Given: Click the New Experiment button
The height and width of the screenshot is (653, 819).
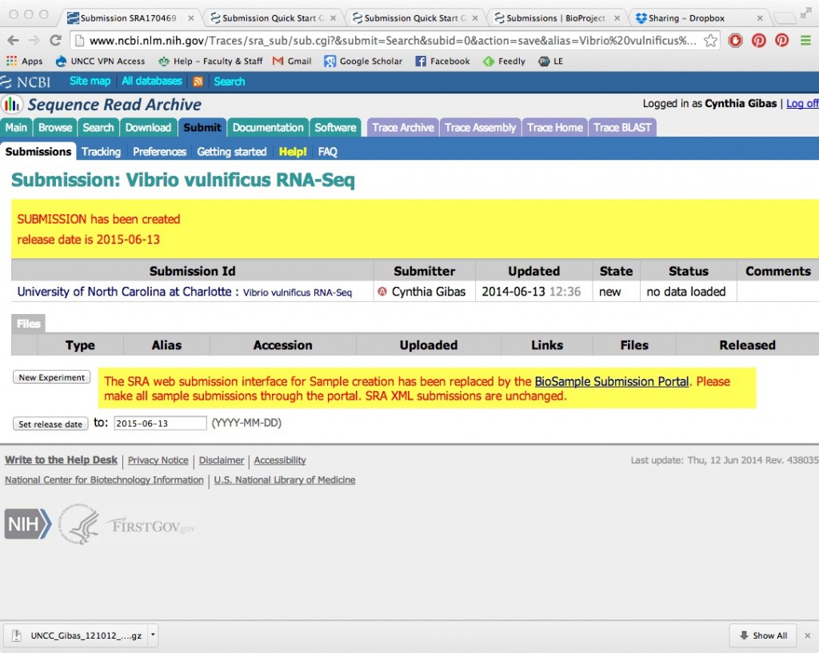Looking at the screenshot, I should [51, 377].
